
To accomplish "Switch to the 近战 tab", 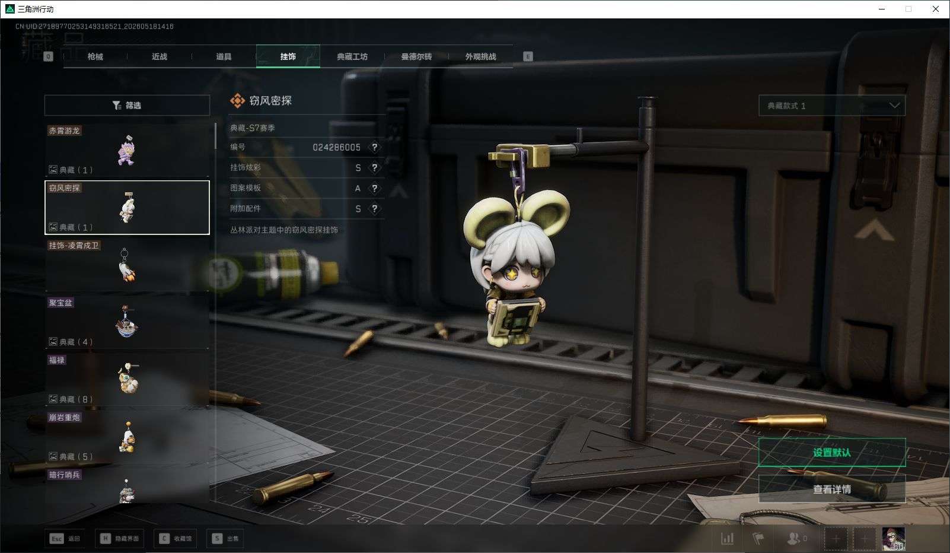I will pos(160,56).
